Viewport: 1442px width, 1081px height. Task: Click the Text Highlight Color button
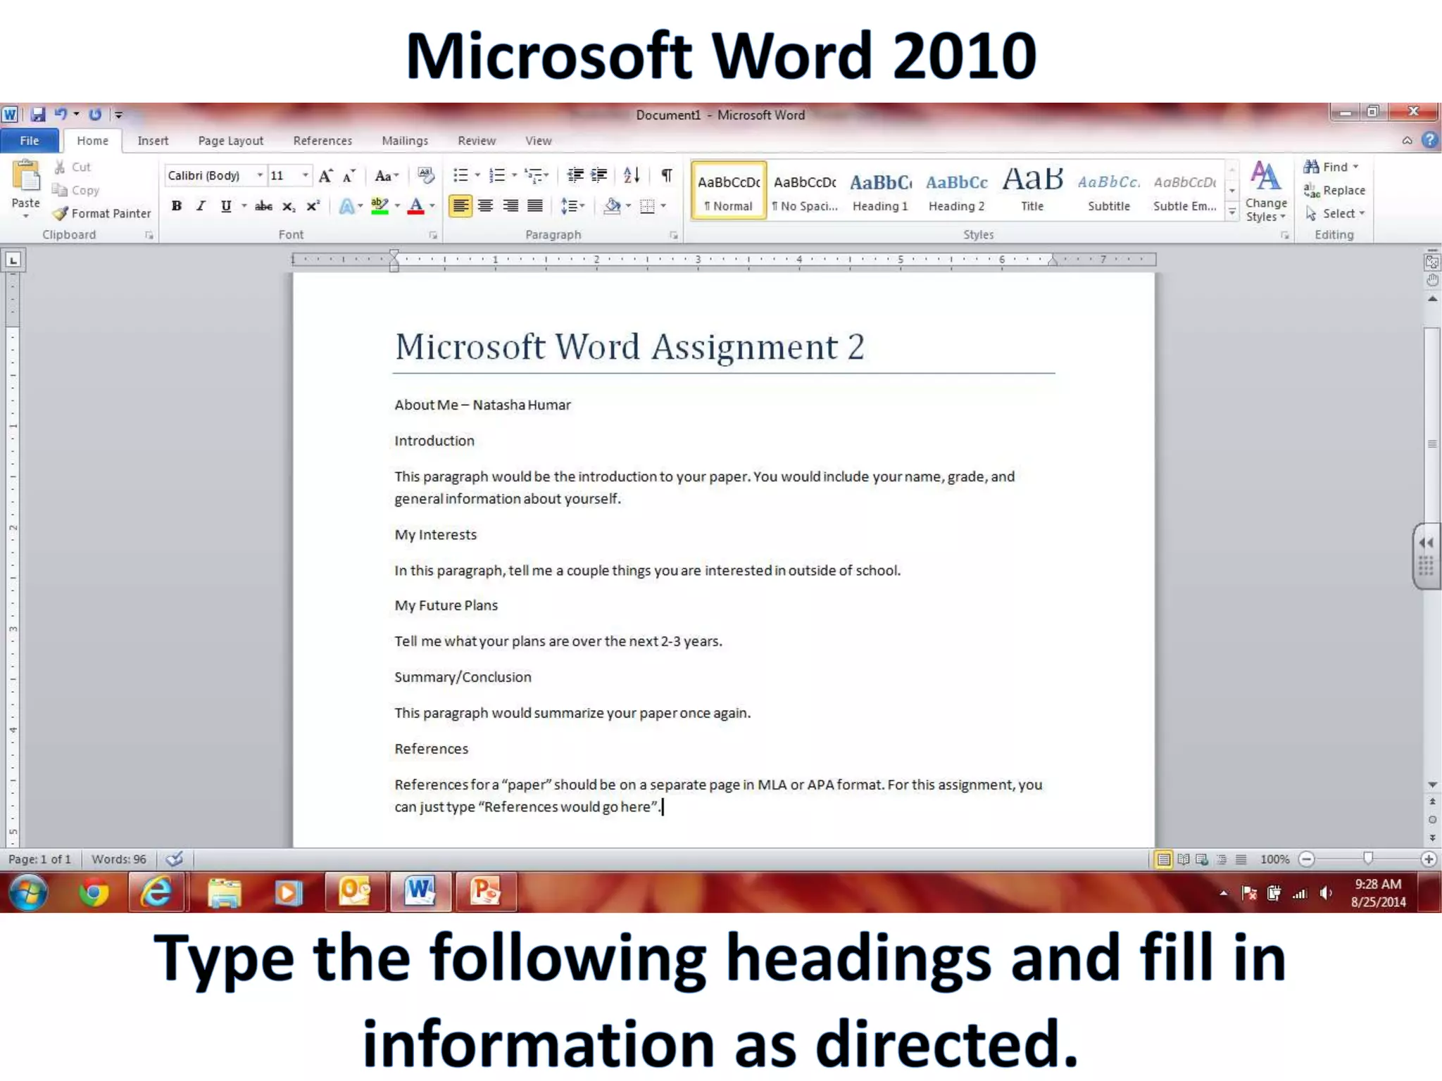point(380,206)
